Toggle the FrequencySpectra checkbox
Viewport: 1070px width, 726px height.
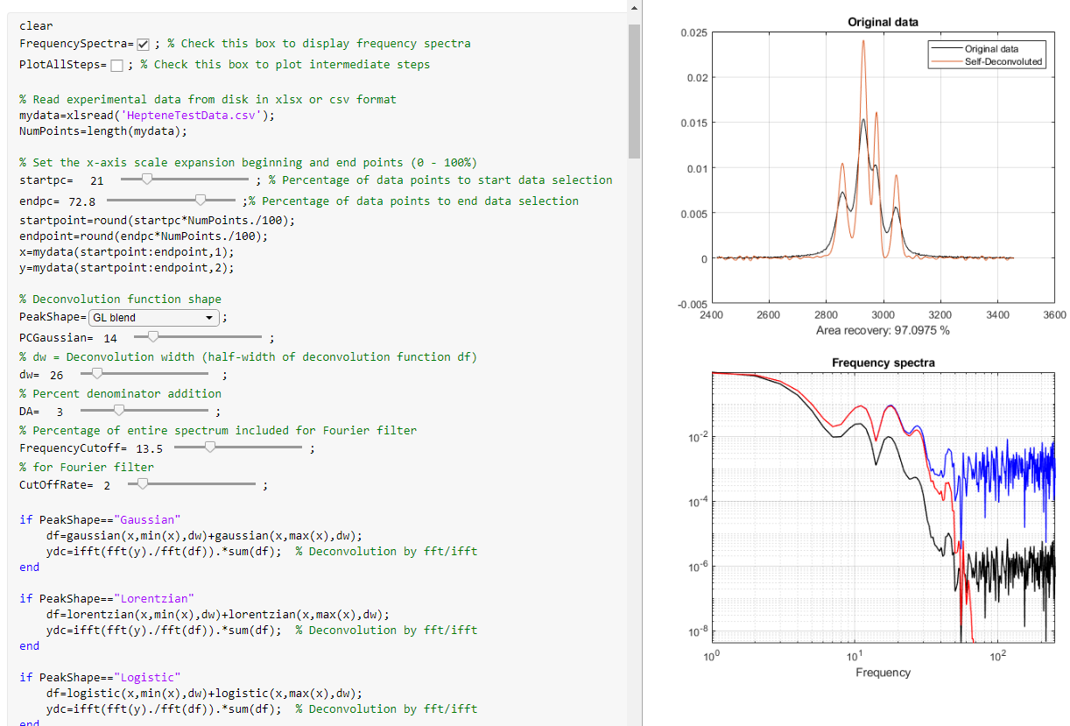click(144, 44)
